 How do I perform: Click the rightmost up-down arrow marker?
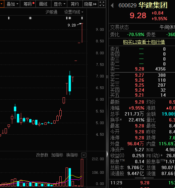pyautogui.click(x=82, y=18)
